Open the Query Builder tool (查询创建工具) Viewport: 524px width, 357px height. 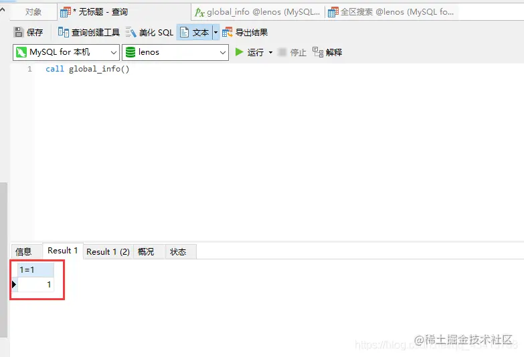tap(88, 32)
